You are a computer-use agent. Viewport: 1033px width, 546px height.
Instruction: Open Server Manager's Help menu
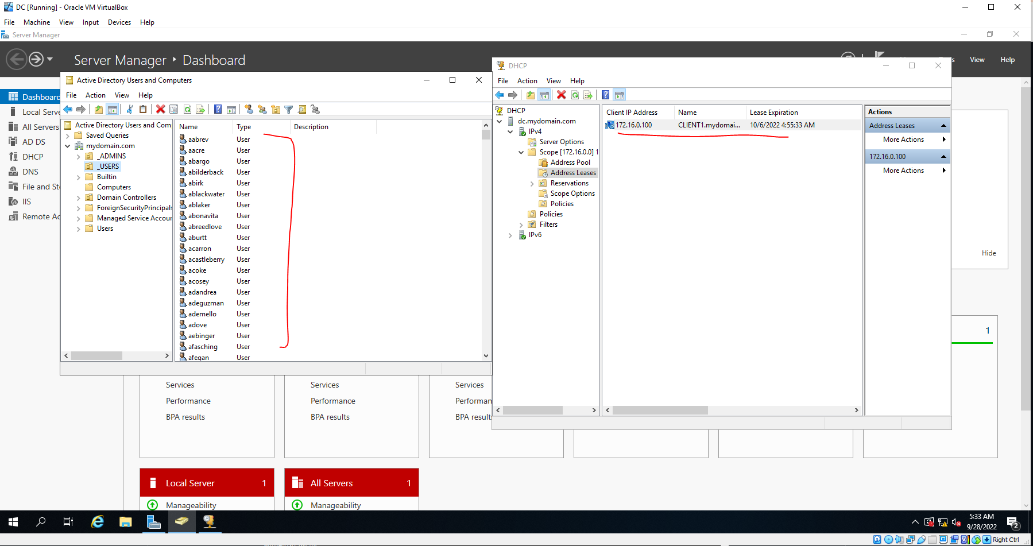(x=1007, y=60)
